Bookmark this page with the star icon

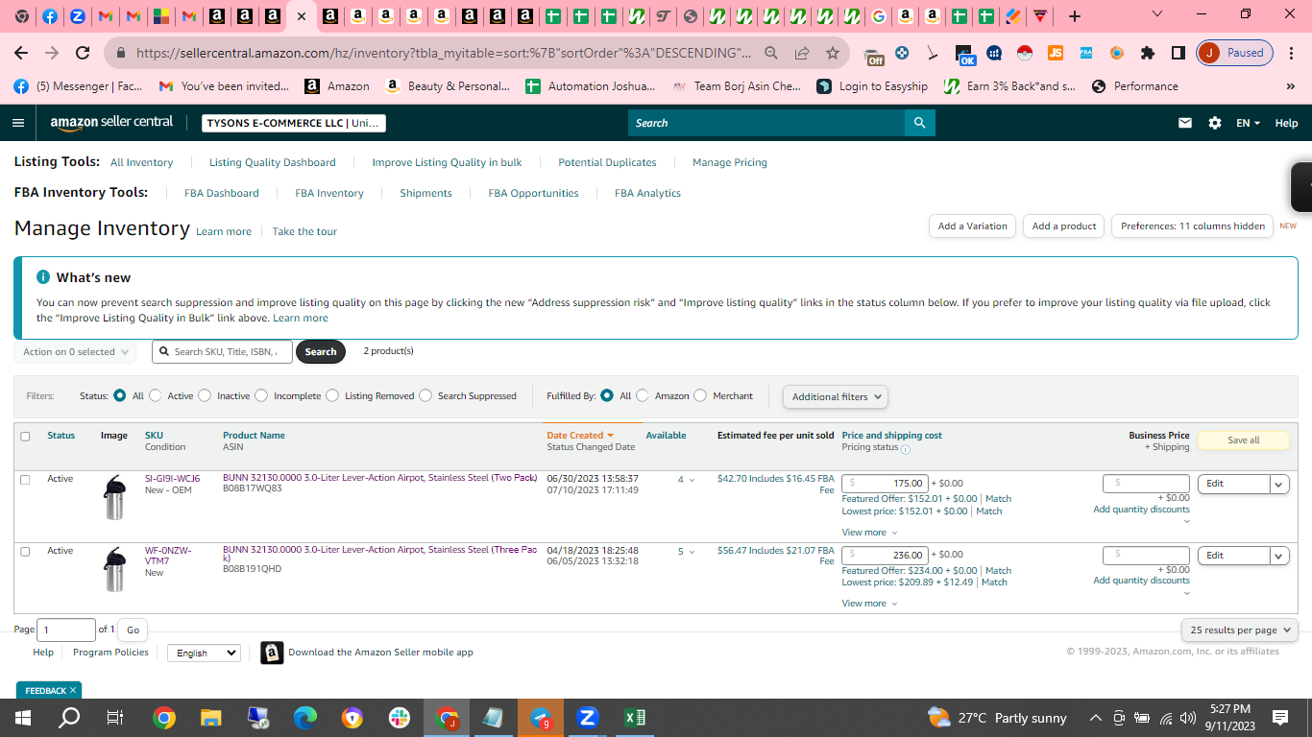click(x=833, y=53)
